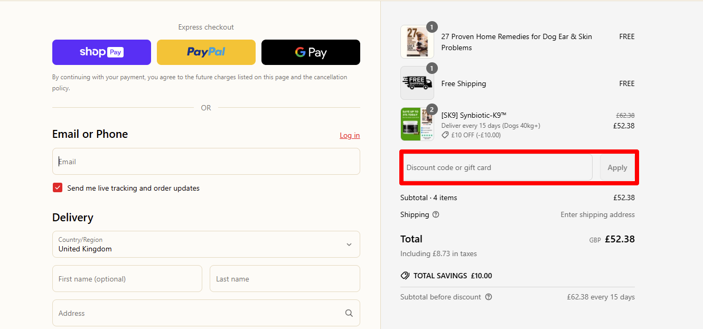
Task: Click the Address field
Action: click(206, 313)
